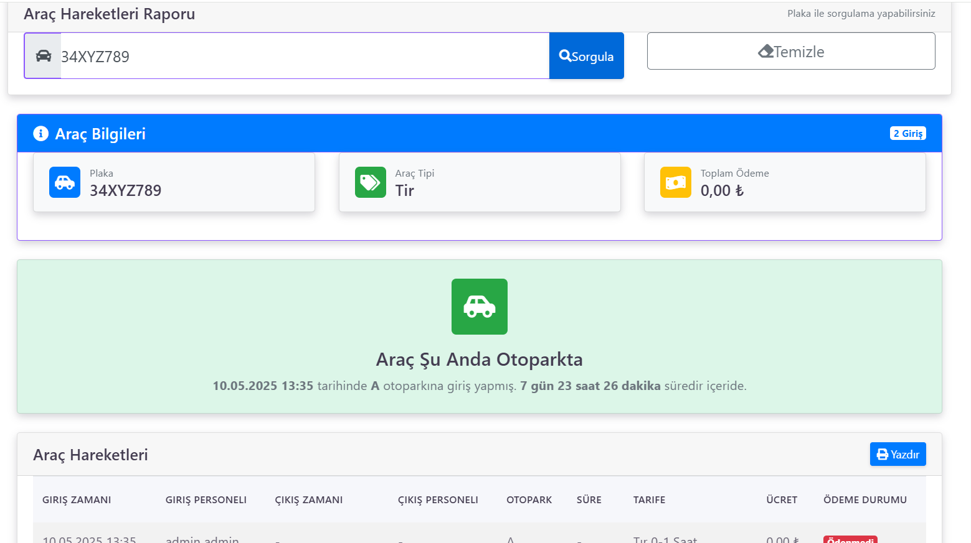Click the 2 Giriş badge
971x543 pixels.
click(907, 134)
